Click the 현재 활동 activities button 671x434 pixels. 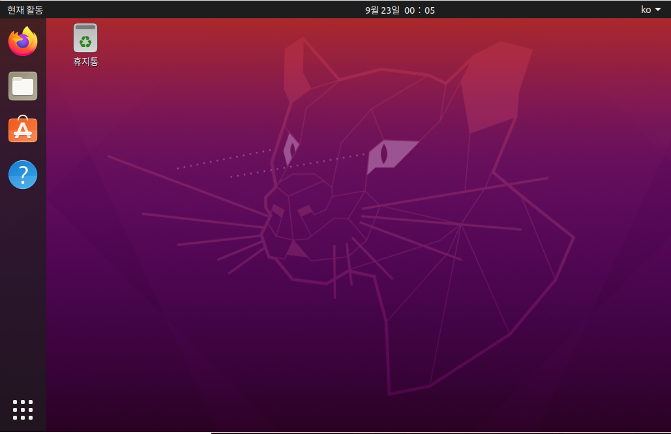(25, 10)
